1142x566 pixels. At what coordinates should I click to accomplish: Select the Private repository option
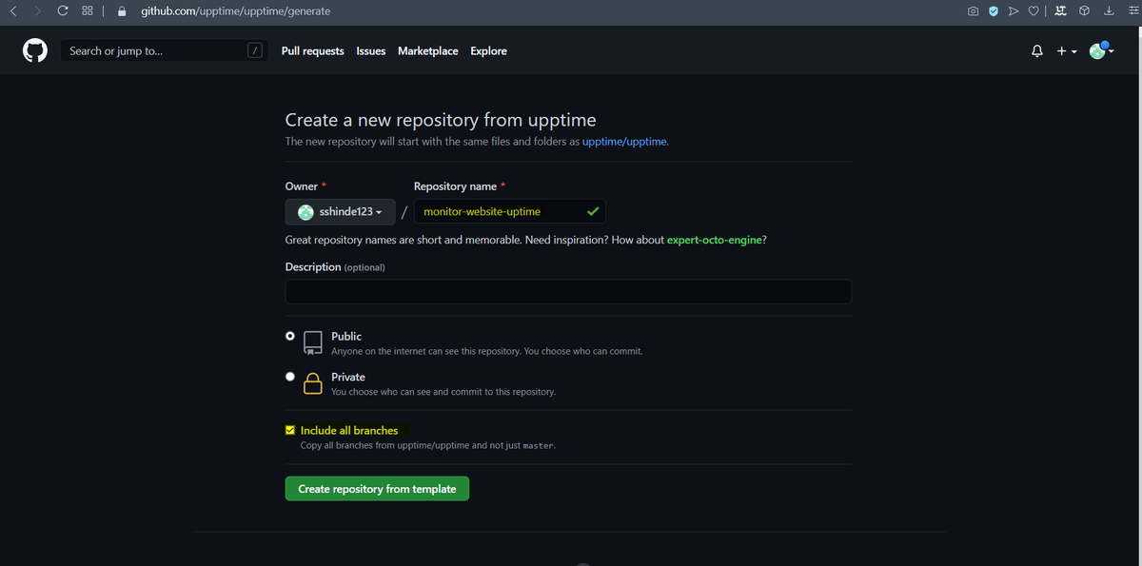tap(290, 376)
